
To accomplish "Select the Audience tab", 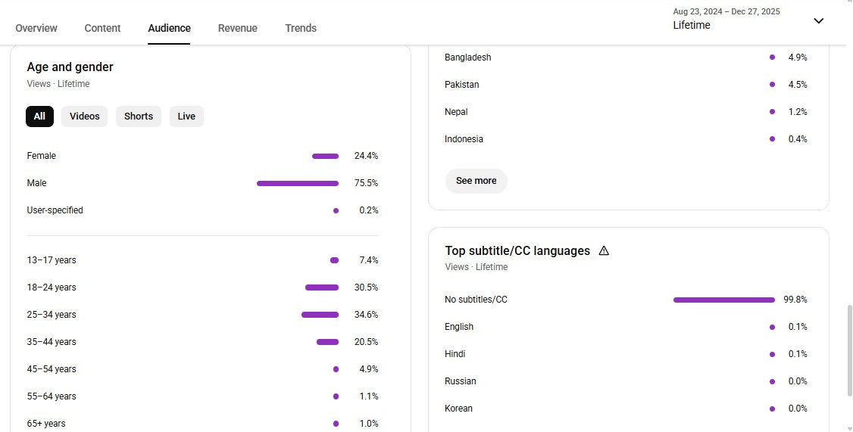I will (x=169, y=28).
